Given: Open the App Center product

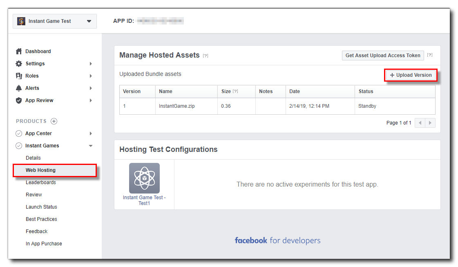Looking at the screenshot, I should pyautogui.click(x=38, y=133).
